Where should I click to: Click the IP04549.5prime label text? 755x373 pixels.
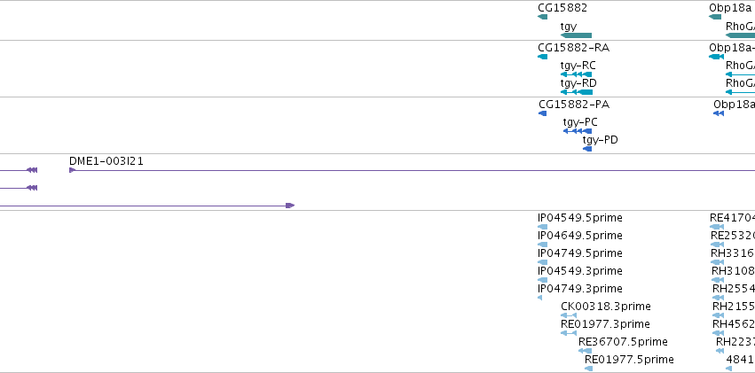coord(580,218)
